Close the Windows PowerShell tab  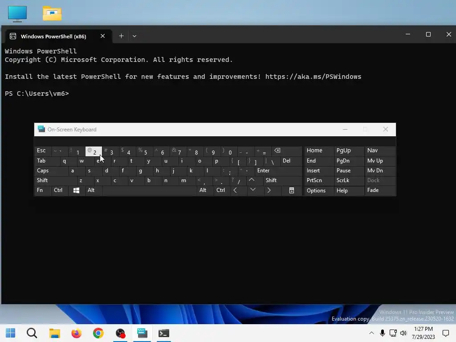click(x=103, y=36)
